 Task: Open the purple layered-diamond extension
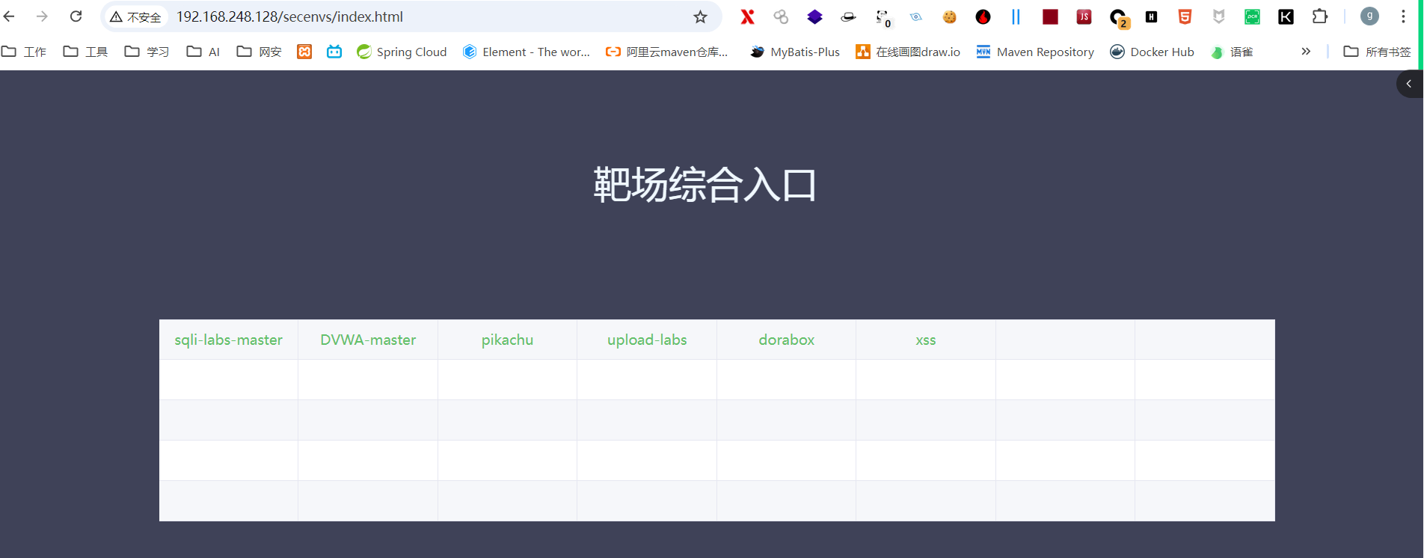[814, 16]
